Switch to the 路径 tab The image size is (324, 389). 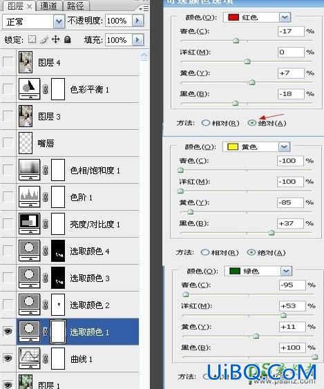point(75,6)
